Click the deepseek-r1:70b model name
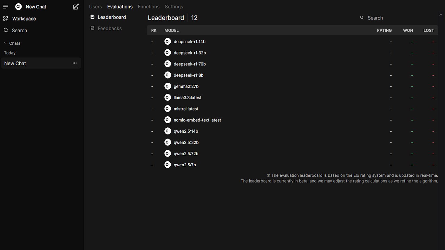The width and height of the screenshot is (445, 250). (190, 64)
